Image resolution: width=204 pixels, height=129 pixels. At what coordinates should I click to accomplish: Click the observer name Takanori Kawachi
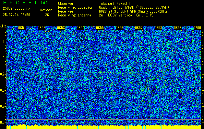114,4
